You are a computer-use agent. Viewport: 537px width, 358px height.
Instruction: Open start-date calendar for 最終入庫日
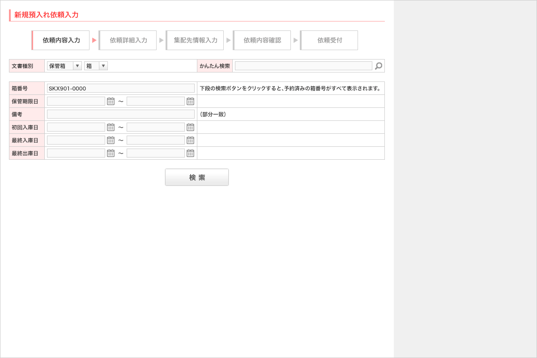click(x=111, y=140)
